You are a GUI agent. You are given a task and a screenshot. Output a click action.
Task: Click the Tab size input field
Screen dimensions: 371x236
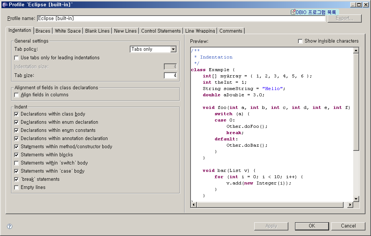coord(170,76)
